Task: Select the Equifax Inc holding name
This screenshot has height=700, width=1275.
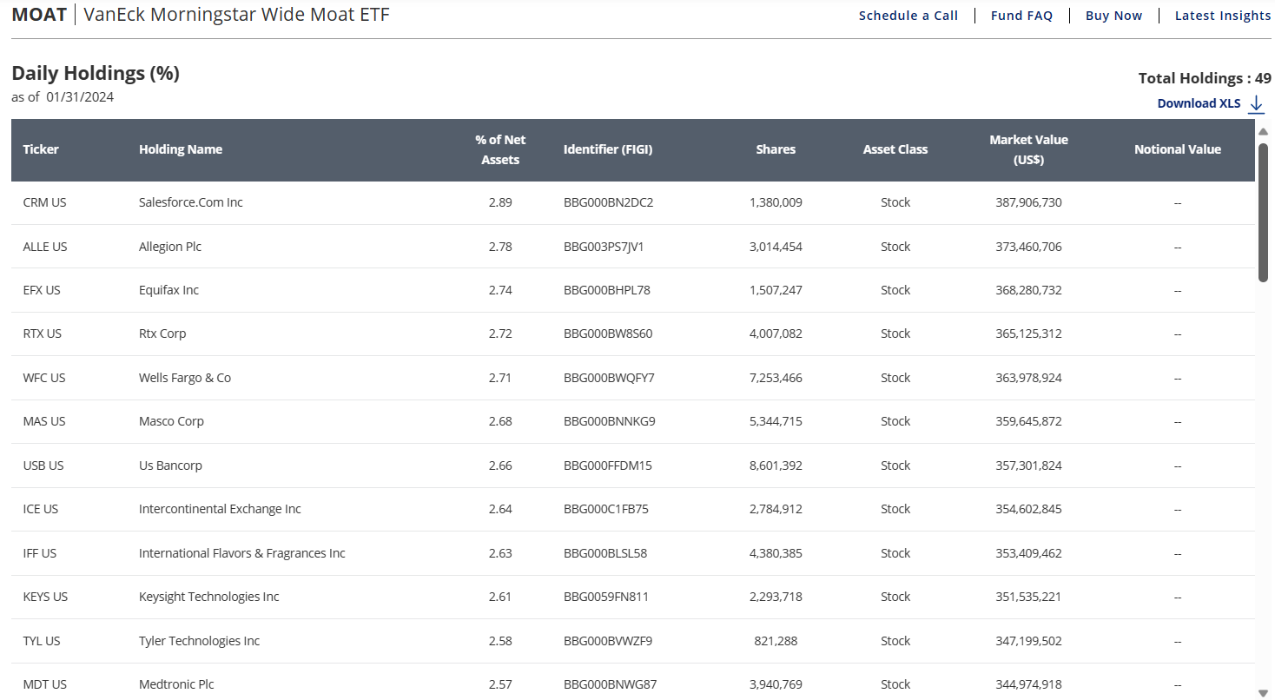Action: point(168,290)
